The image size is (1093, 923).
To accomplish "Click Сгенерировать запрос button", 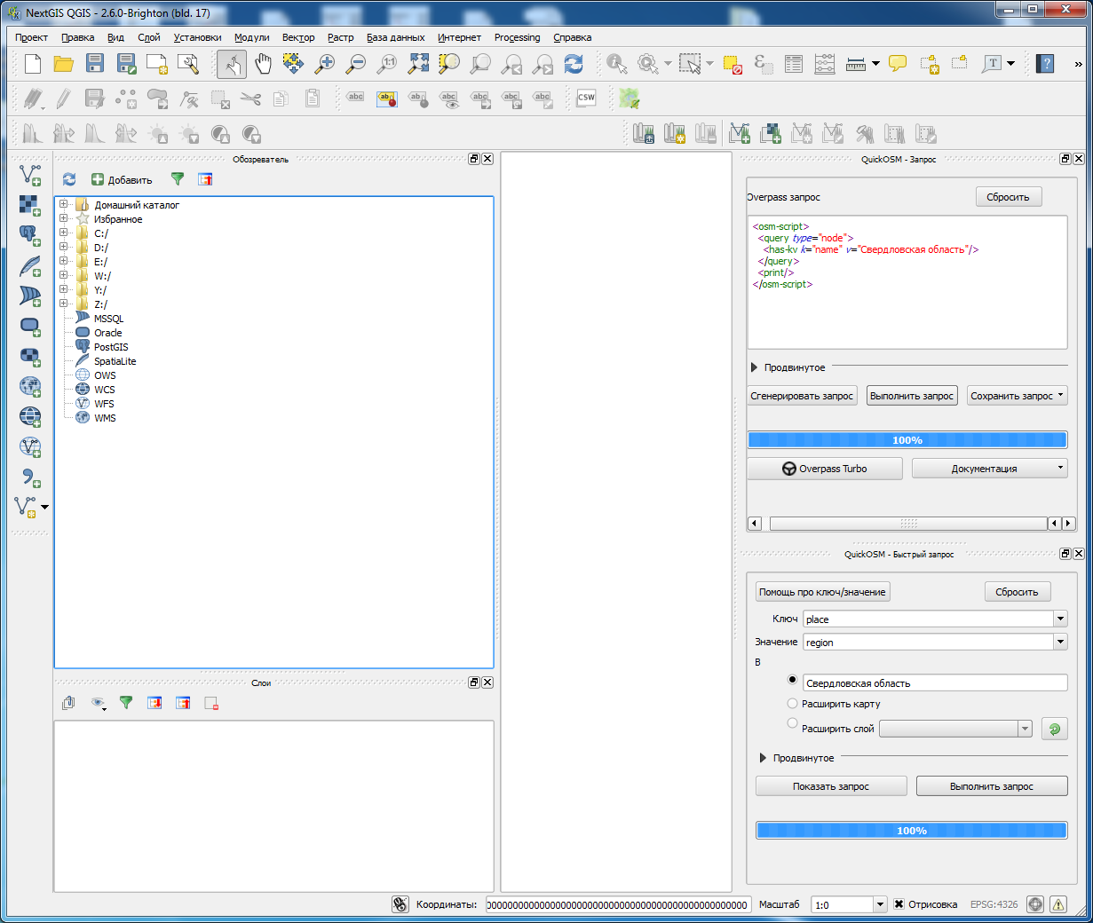I will tap(802, 396).
